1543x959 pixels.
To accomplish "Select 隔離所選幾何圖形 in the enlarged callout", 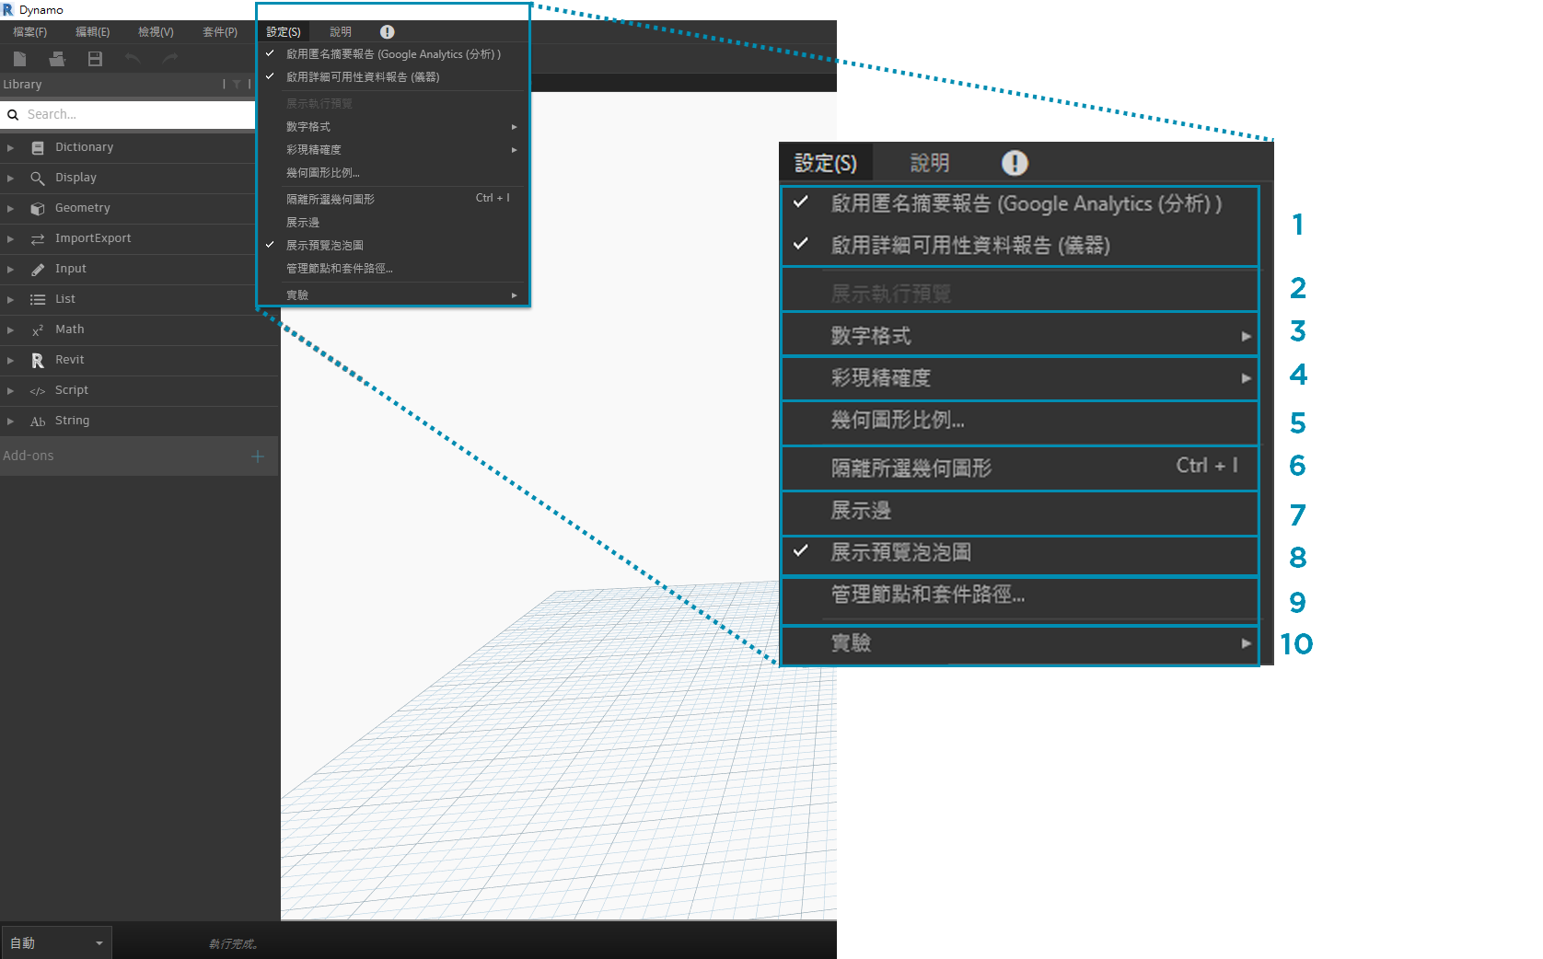I will click(x=1020, y=468).
